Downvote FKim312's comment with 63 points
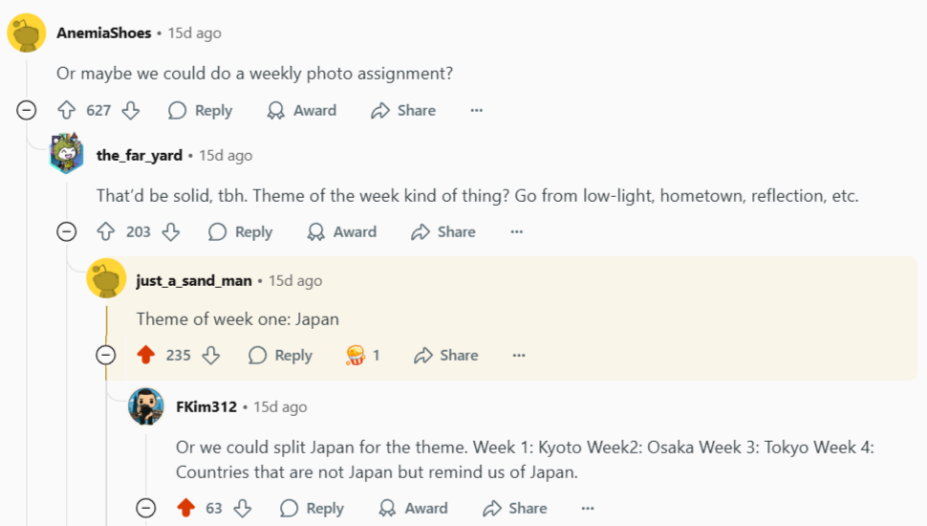The width and height of the screenshot is (927, 526). click(242, 508)
